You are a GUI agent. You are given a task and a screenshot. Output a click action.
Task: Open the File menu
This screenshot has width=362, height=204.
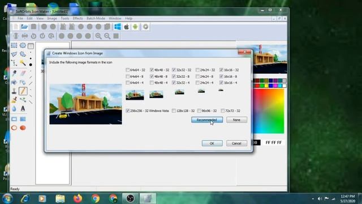pyautogui.click(x=20, y=18)
